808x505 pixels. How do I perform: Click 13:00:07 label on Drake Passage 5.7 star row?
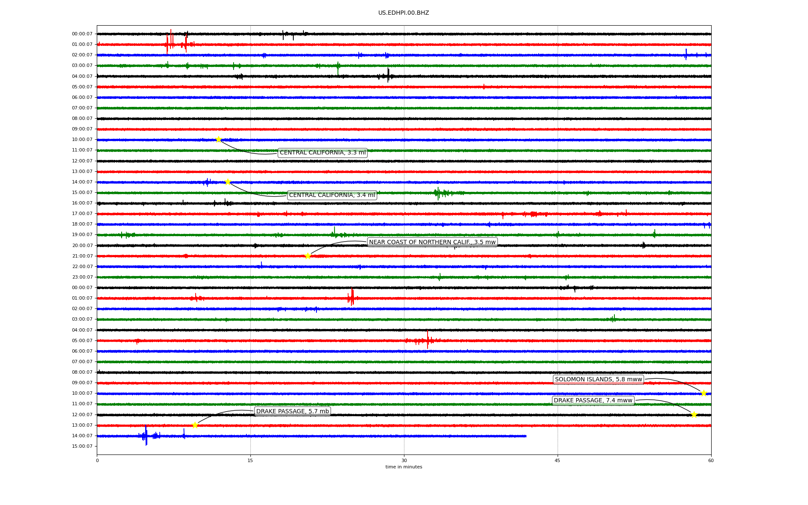82,425
